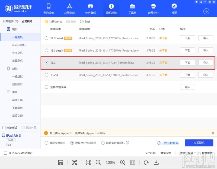Select 防数据恢复刷机 flash mode
217x169 pixels.
tap(103, 143)
